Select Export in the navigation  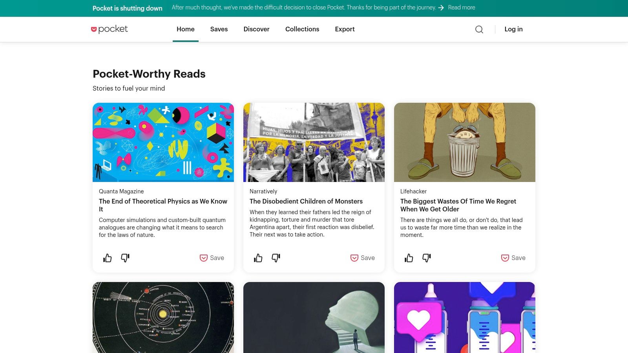coord(345,29)
